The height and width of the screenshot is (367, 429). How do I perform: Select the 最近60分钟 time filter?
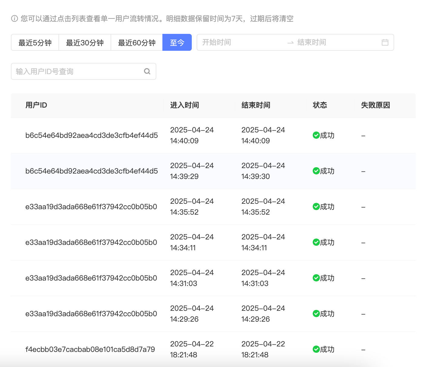pos(137,42)
